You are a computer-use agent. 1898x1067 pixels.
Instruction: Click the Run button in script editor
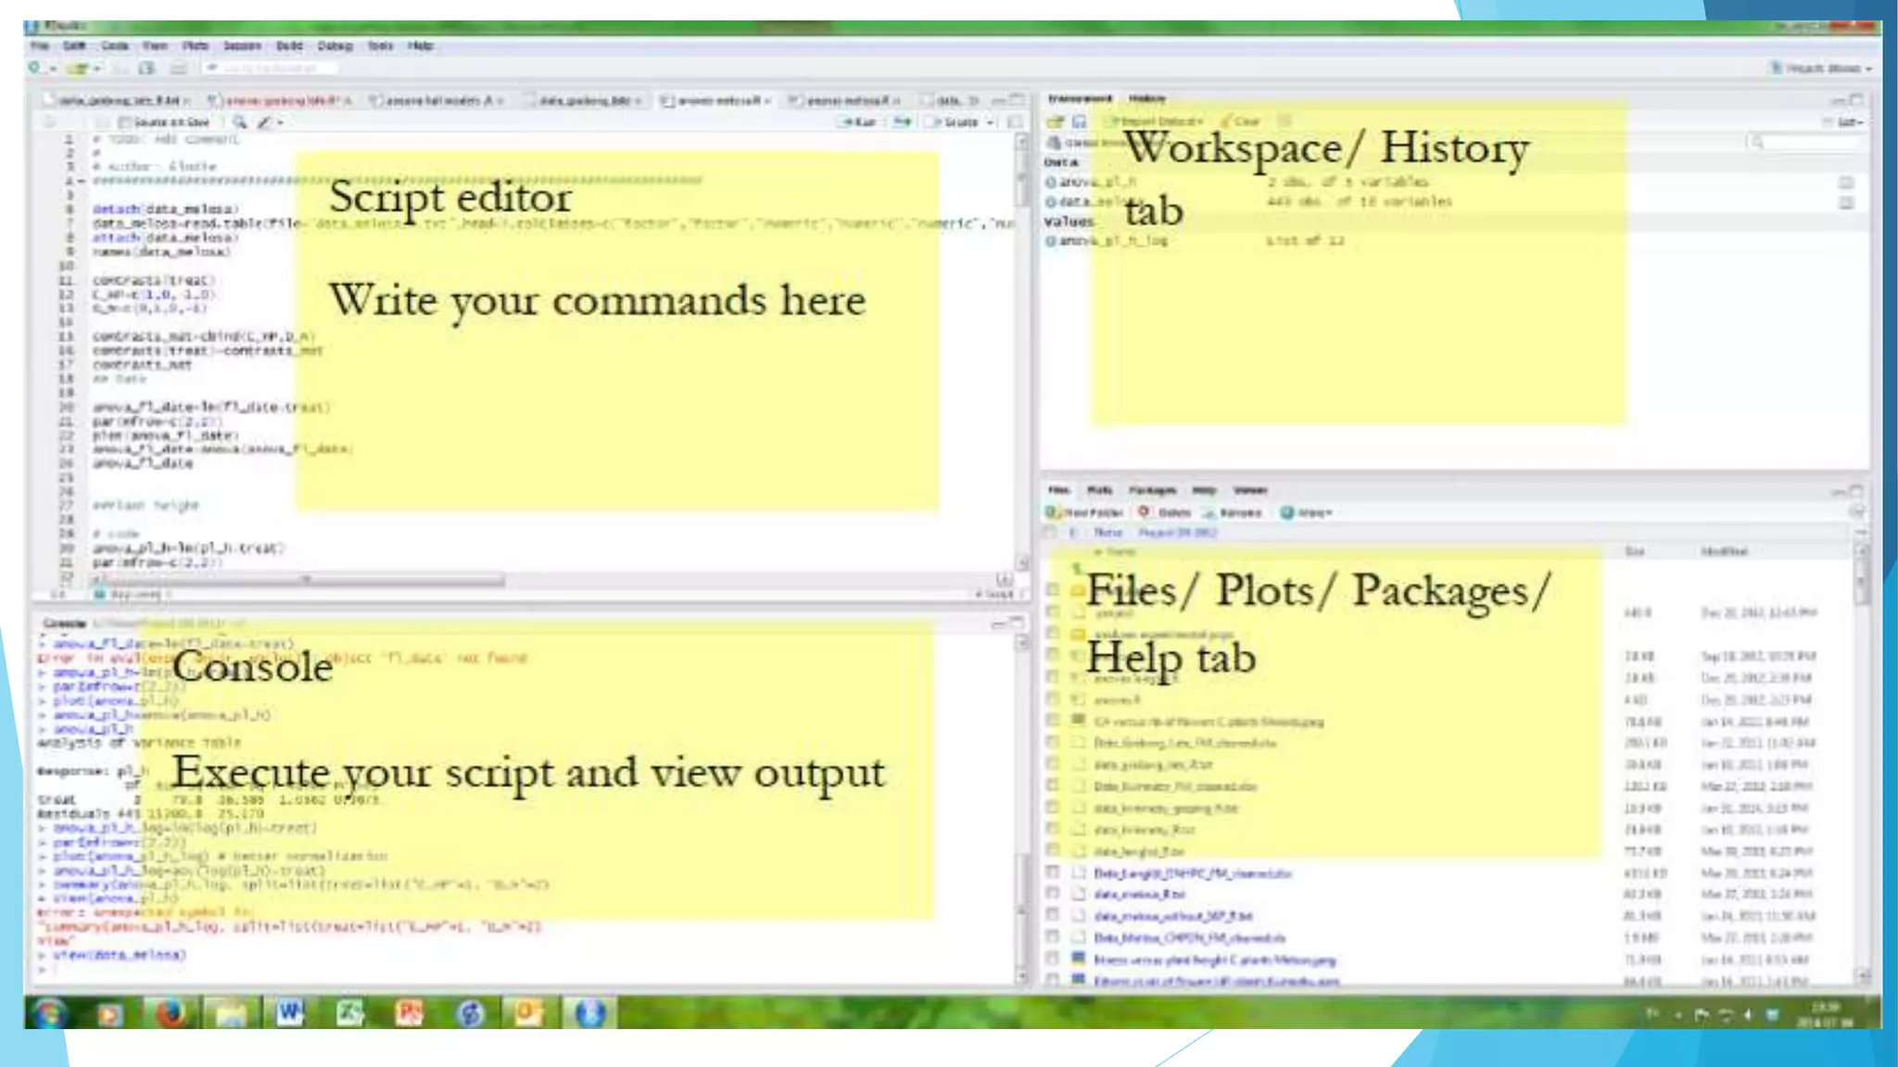click(858, 122)
